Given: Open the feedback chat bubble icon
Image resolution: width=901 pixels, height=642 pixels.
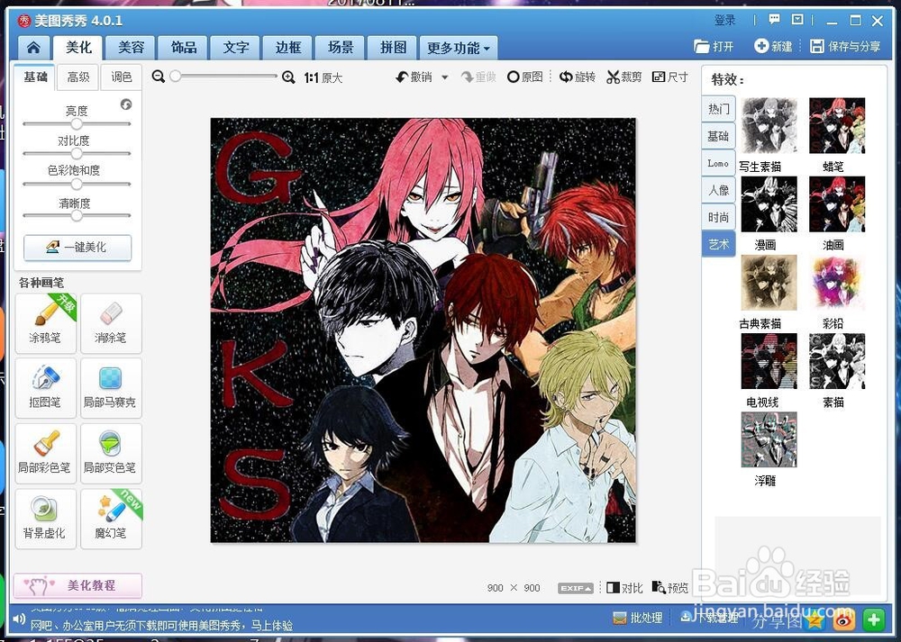Looking at the screenshot, I should coord(774,20).
